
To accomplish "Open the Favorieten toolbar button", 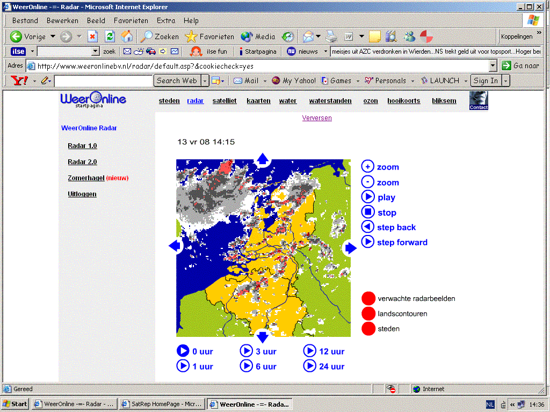I will [x=210, y=36].
